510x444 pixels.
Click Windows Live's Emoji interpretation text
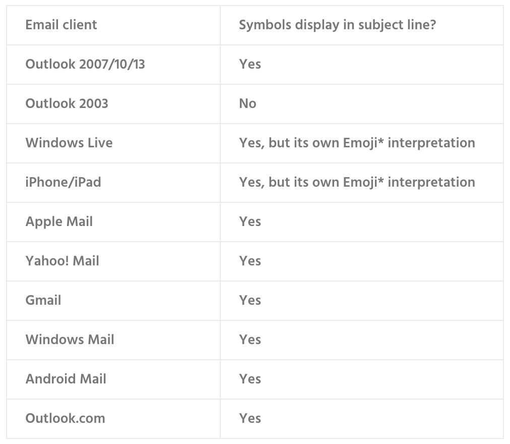pos(357,143)
